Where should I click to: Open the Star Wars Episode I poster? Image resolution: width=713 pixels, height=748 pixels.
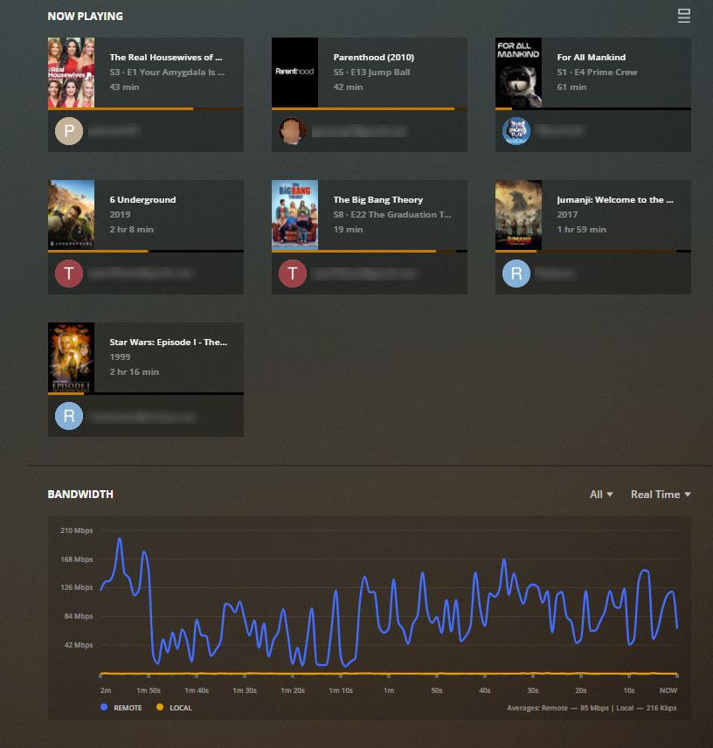[71, 357]
